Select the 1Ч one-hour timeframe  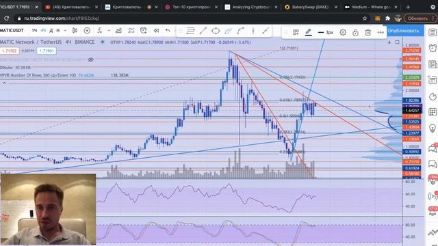[x=34, y=30]
